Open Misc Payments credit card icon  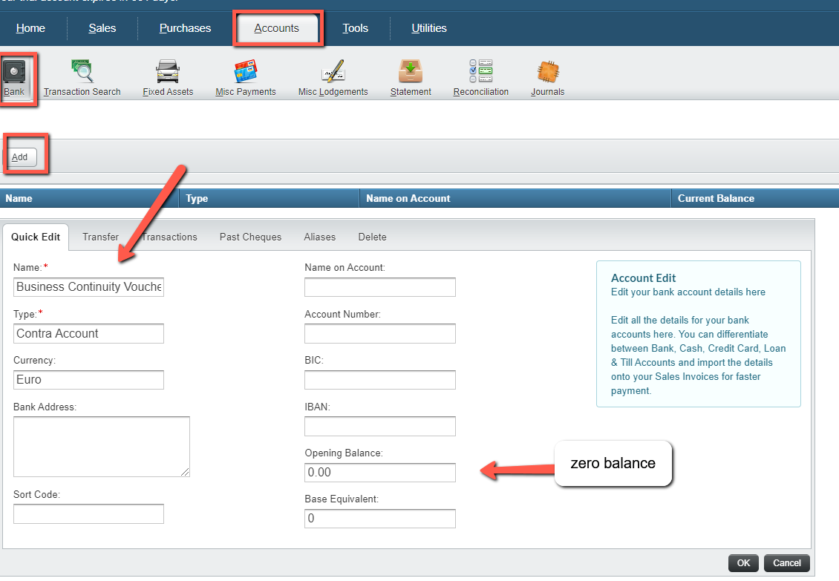click(245, 72)
